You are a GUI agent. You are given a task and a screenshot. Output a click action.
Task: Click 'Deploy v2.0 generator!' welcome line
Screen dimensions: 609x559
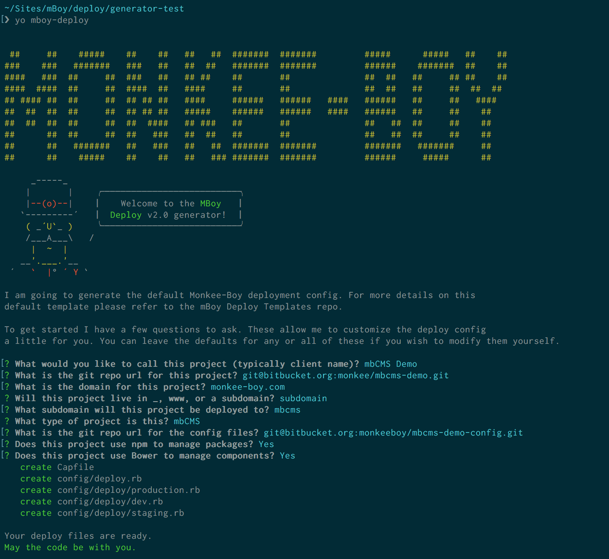point(168,215)
